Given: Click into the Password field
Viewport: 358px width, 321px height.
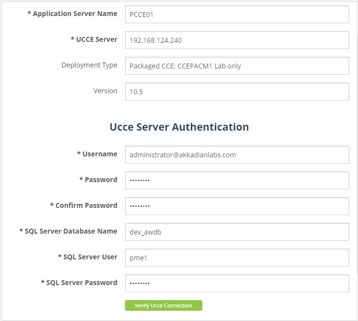Looking at the screenshot, I should tap(237, 180).
